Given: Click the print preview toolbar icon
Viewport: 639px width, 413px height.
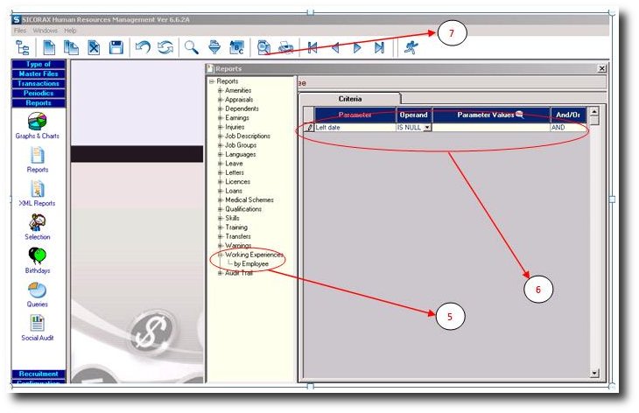Looking at the screenshot, I should pos(263,48).
